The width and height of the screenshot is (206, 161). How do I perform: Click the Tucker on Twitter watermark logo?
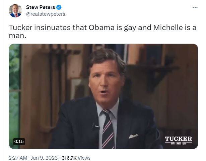(179, 140)
